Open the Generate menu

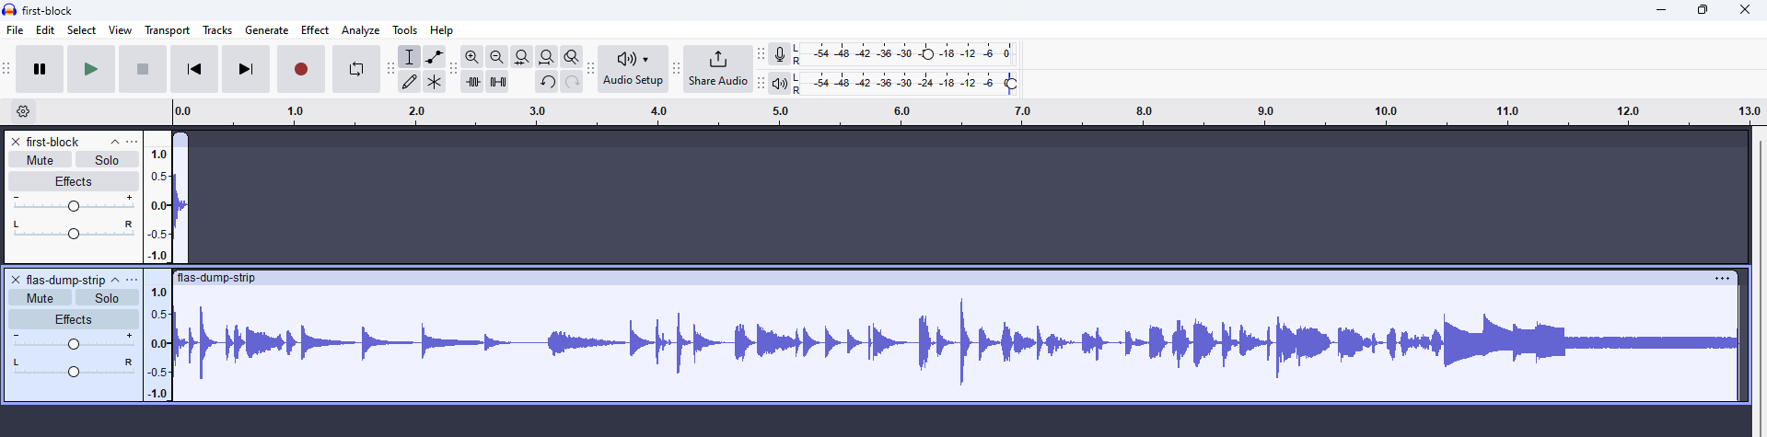pyautogui.click(x=266, y=30)
